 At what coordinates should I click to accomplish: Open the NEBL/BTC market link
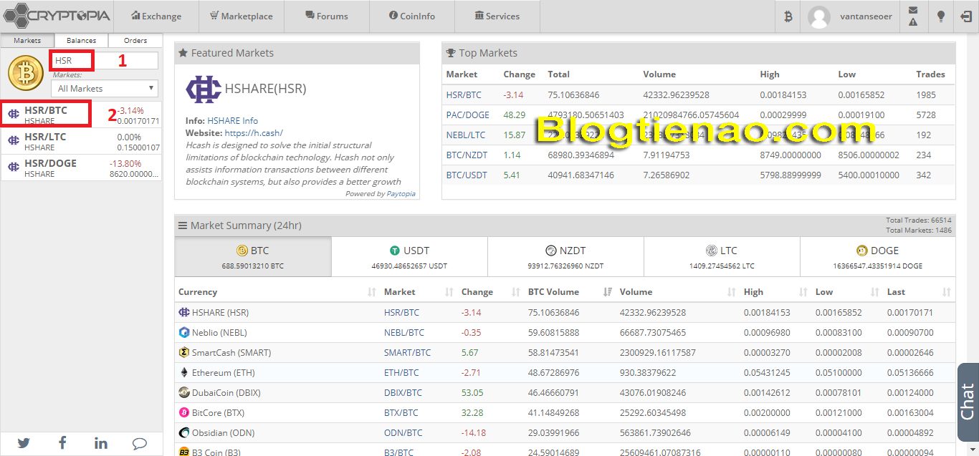click(404, 332)
